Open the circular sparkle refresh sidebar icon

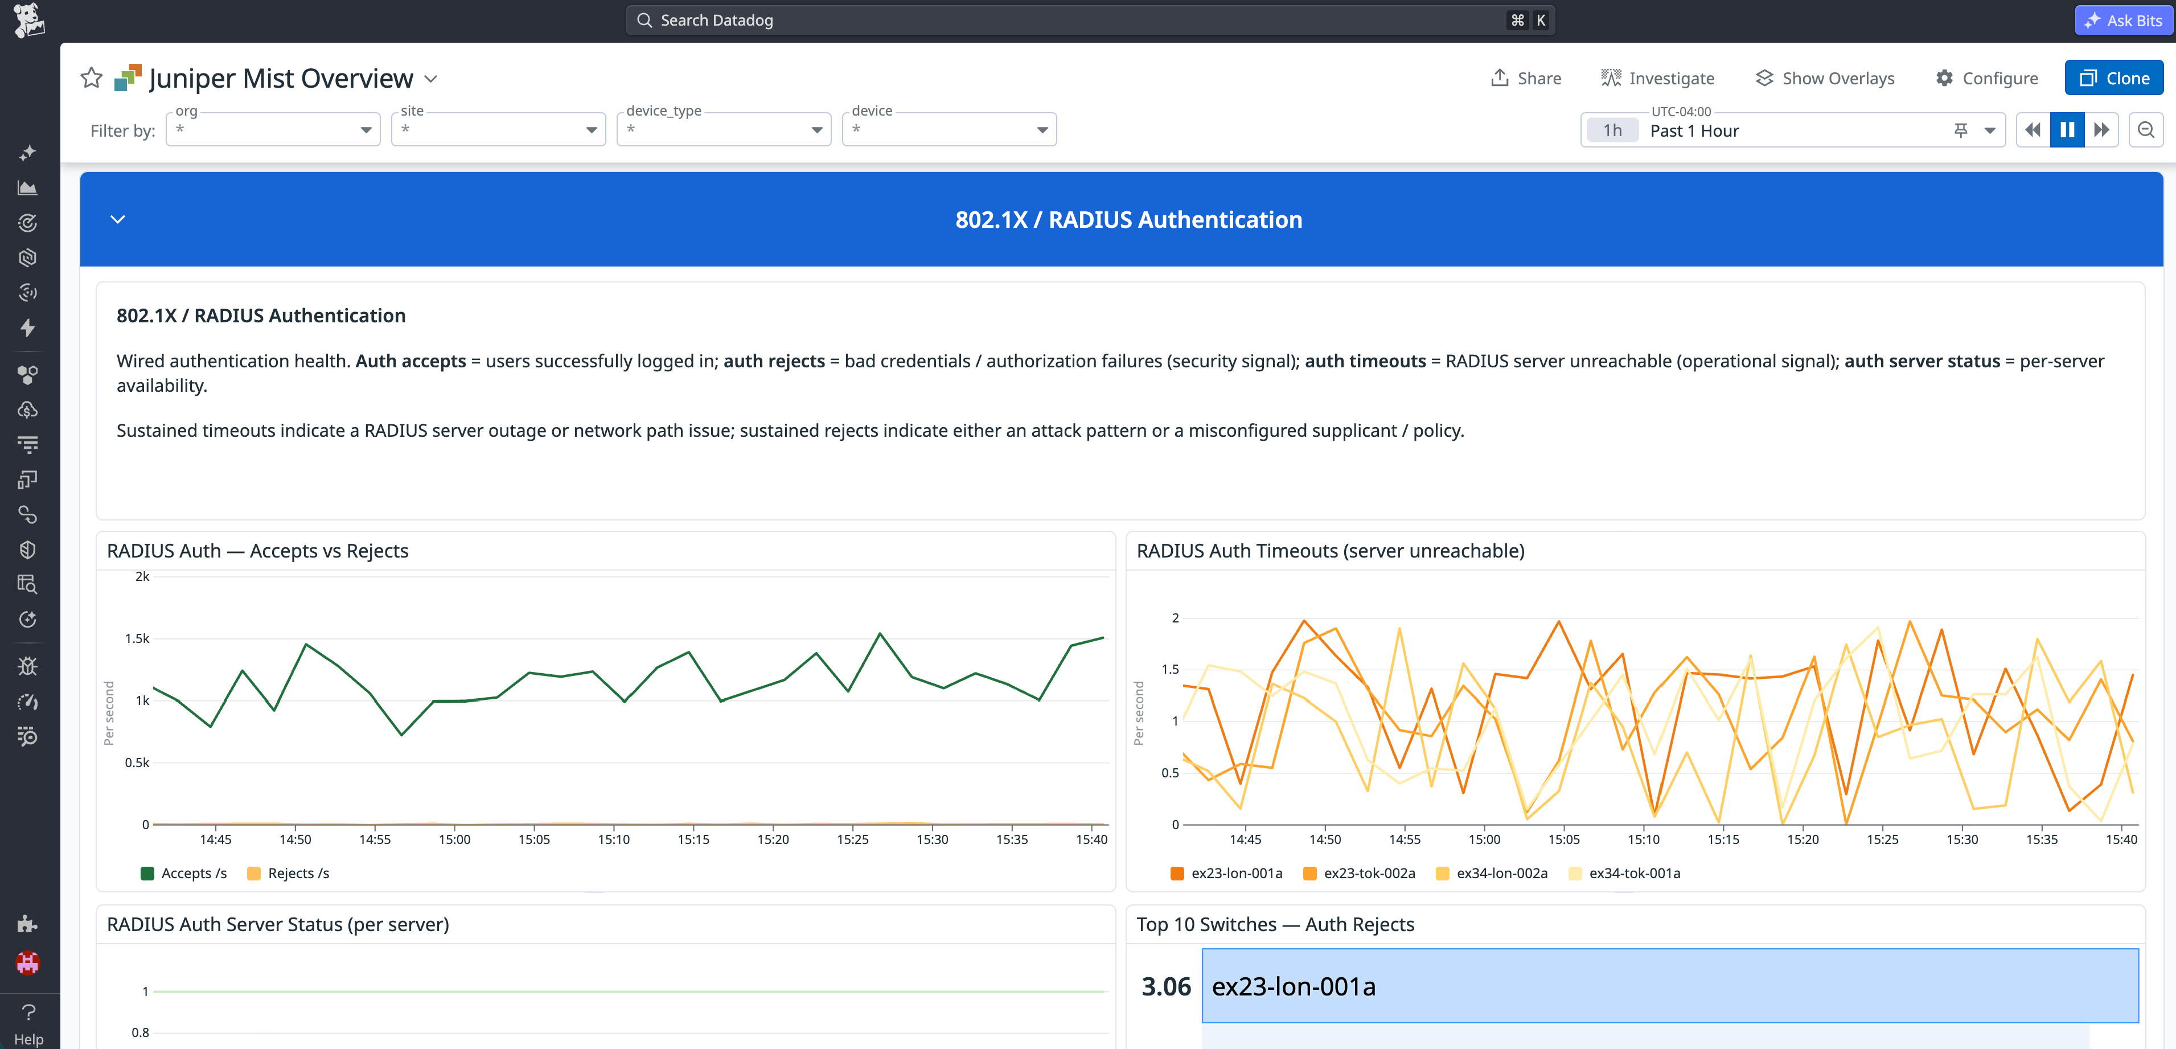[x=28, y=620]
